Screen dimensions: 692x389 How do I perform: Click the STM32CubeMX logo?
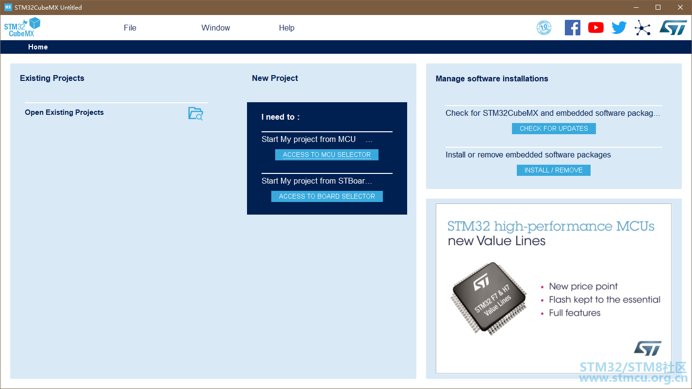tap(22, 27)
